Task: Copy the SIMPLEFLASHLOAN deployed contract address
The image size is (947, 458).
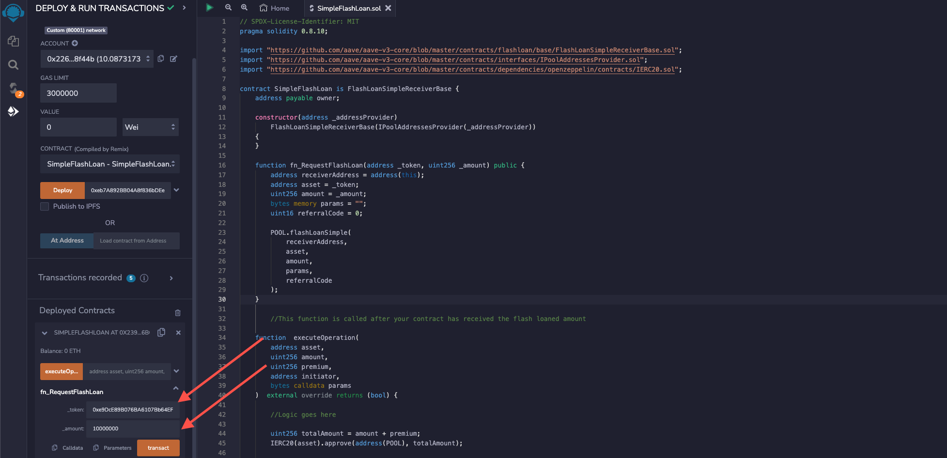Action: click(x=161, y=332)
